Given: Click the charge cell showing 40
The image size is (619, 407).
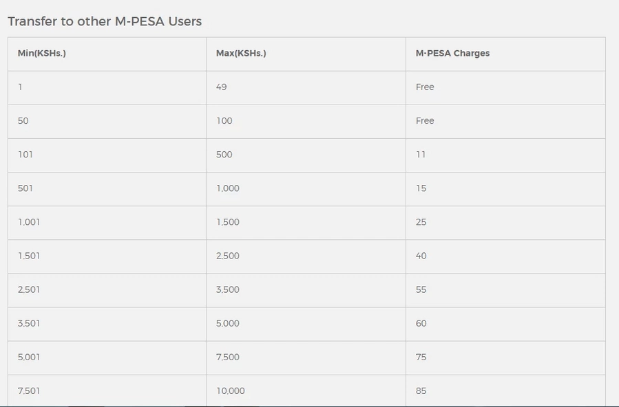Looking at the screenshot, I should [x=505, y=256].
